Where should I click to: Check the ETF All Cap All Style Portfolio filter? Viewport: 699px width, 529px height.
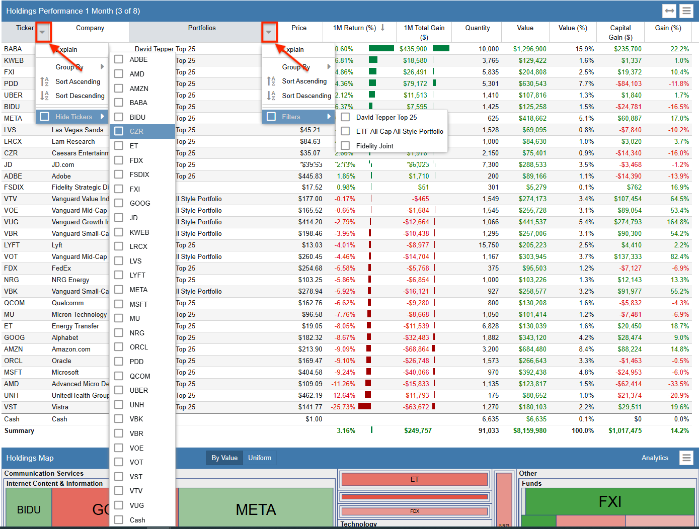tap(345, 131)
